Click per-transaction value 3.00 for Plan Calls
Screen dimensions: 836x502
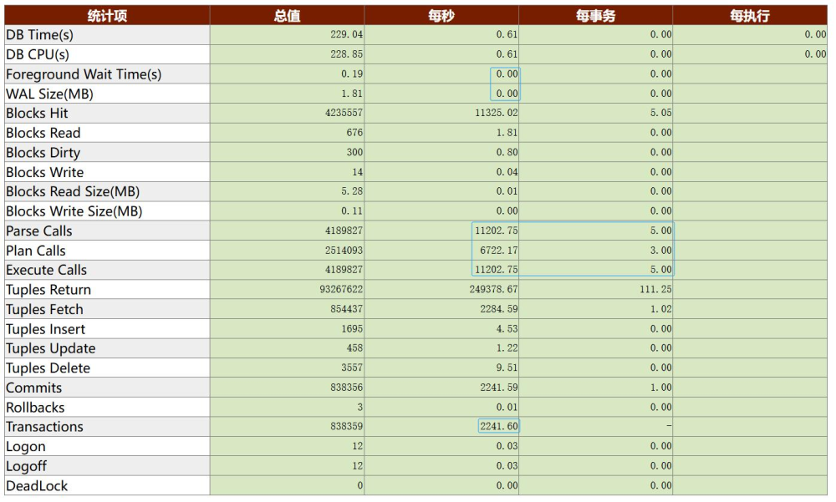(661, 251)
